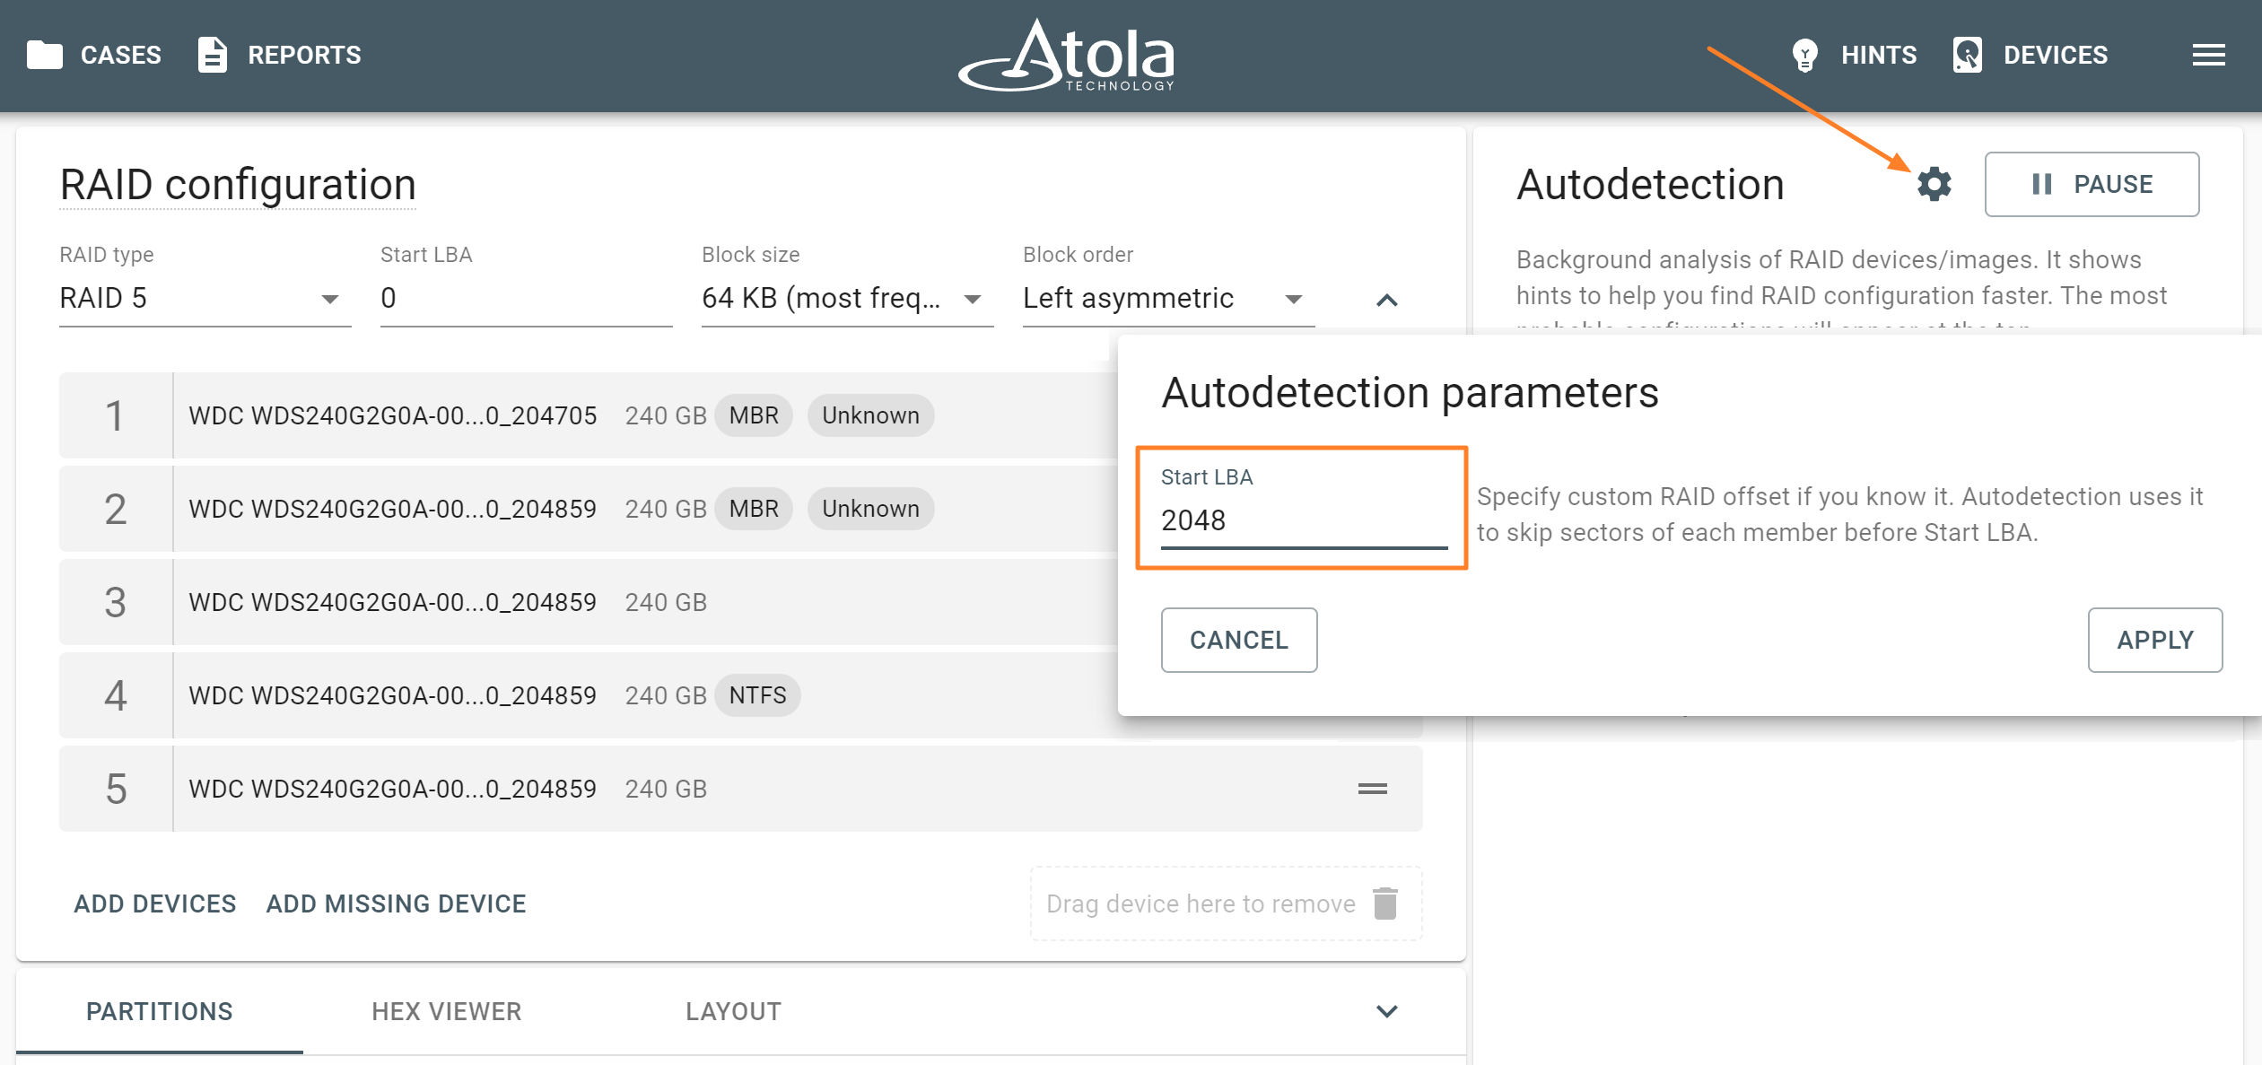Select device 3 name WDC WDS240G2G0A

pos(392,602)
